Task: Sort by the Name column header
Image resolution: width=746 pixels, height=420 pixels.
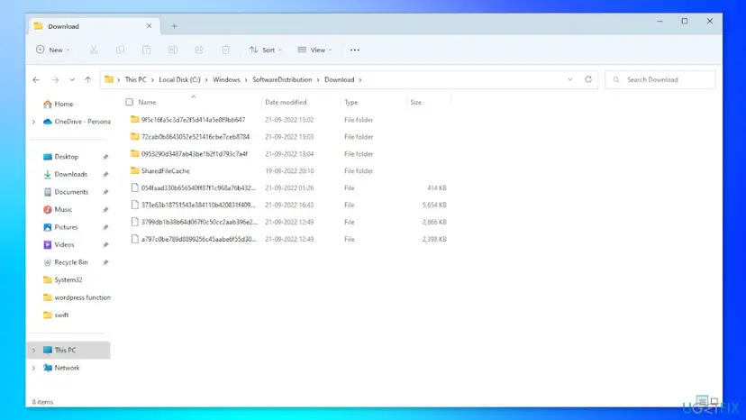Action: pos(147,102)
